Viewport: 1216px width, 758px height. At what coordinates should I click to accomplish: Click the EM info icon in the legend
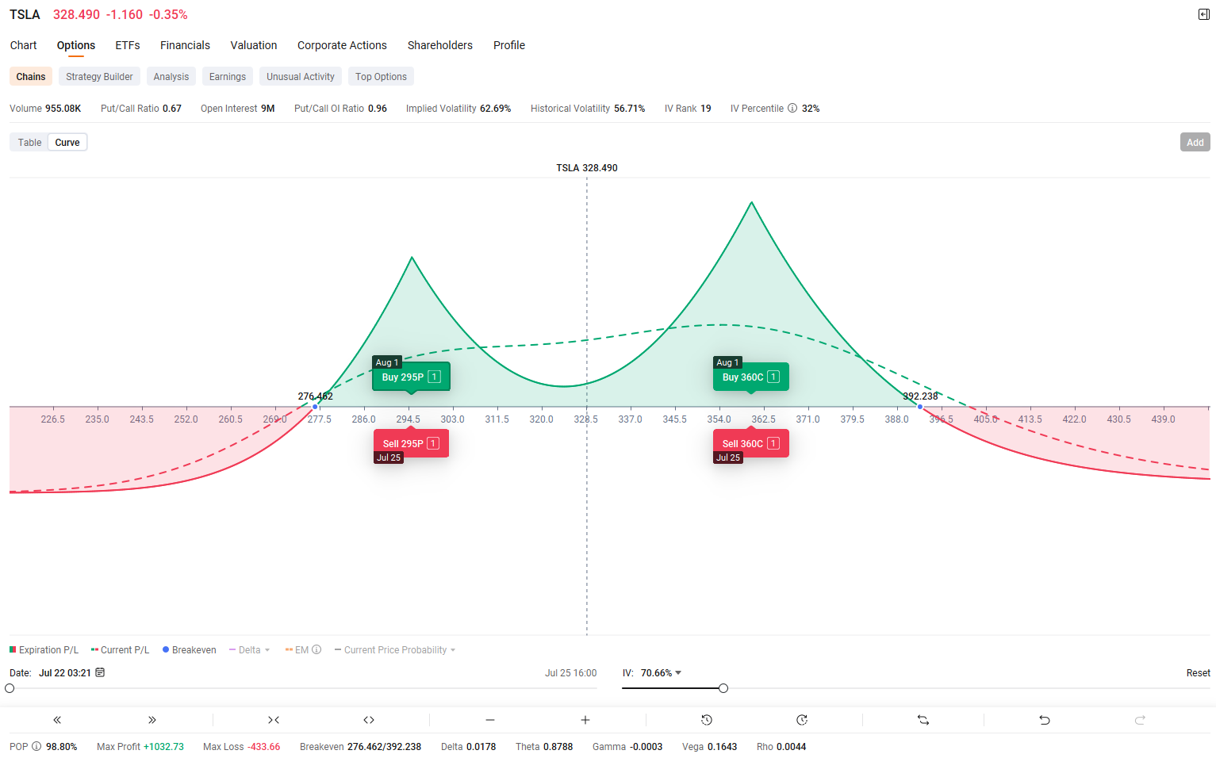(x=316, y=650)
